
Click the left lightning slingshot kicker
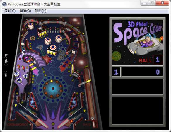[x=33, y=101]
